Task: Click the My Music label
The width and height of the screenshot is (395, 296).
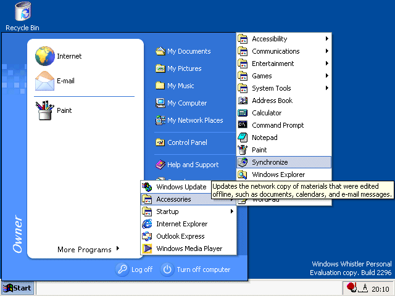Action: (x=181, y=86)
